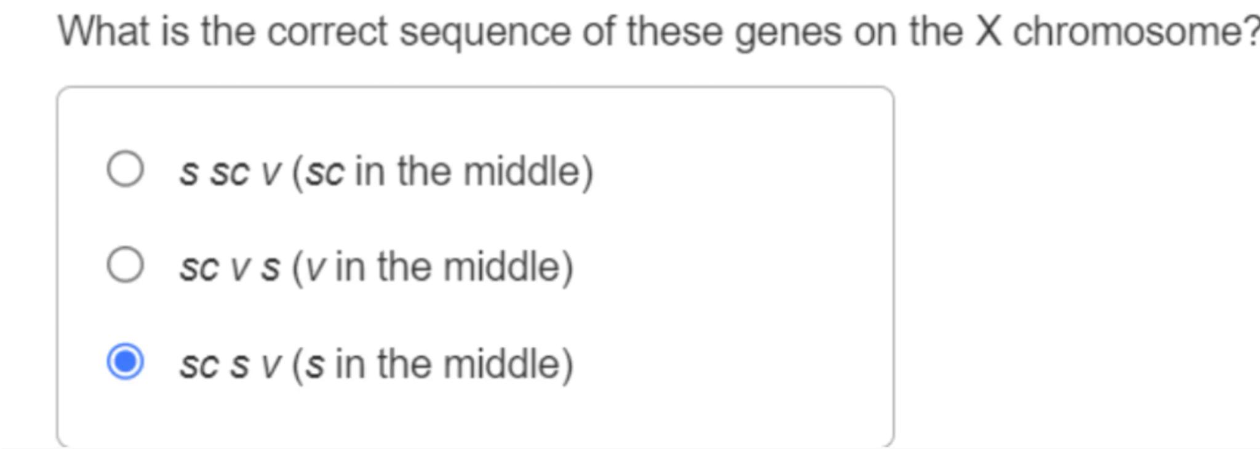Click the selected "sc s v" radio button

126,362
